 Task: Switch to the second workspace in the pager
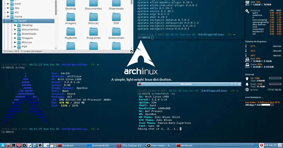click(x=53, y=145)
